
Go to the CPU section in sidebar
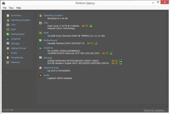pyautogui.click(x=13, y=25)
